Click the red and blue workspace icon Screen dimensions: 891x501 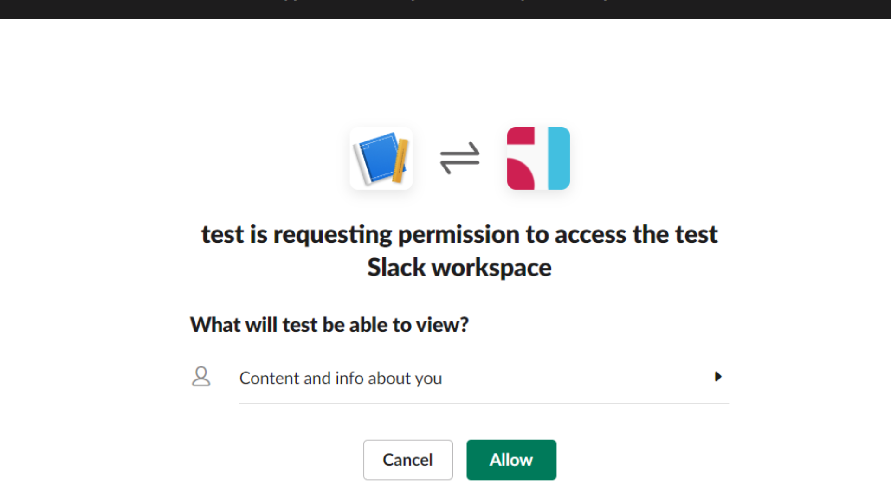click(x=538, y=158)
